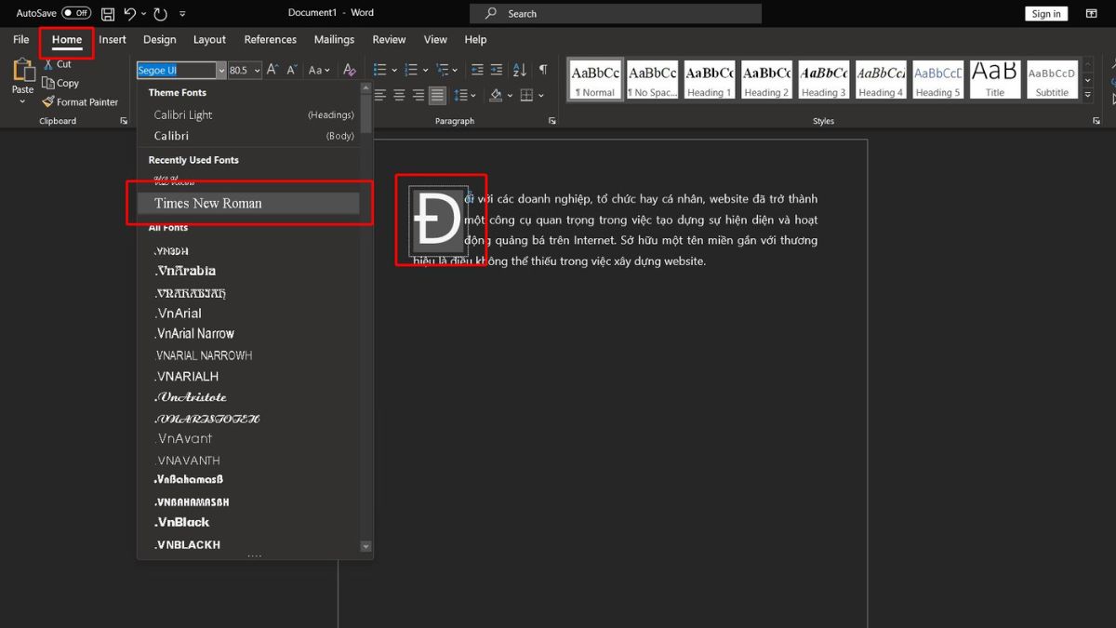Open the Borders dropdown arrow

click(x=541, y=95)
